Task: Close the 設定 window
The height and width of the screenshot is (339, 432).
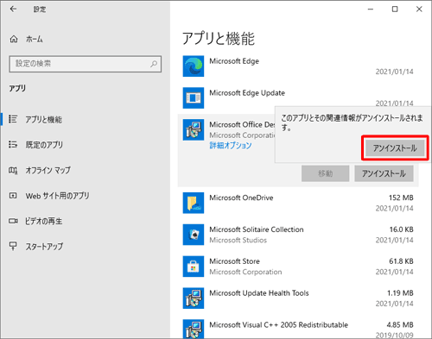Action: 419,9
